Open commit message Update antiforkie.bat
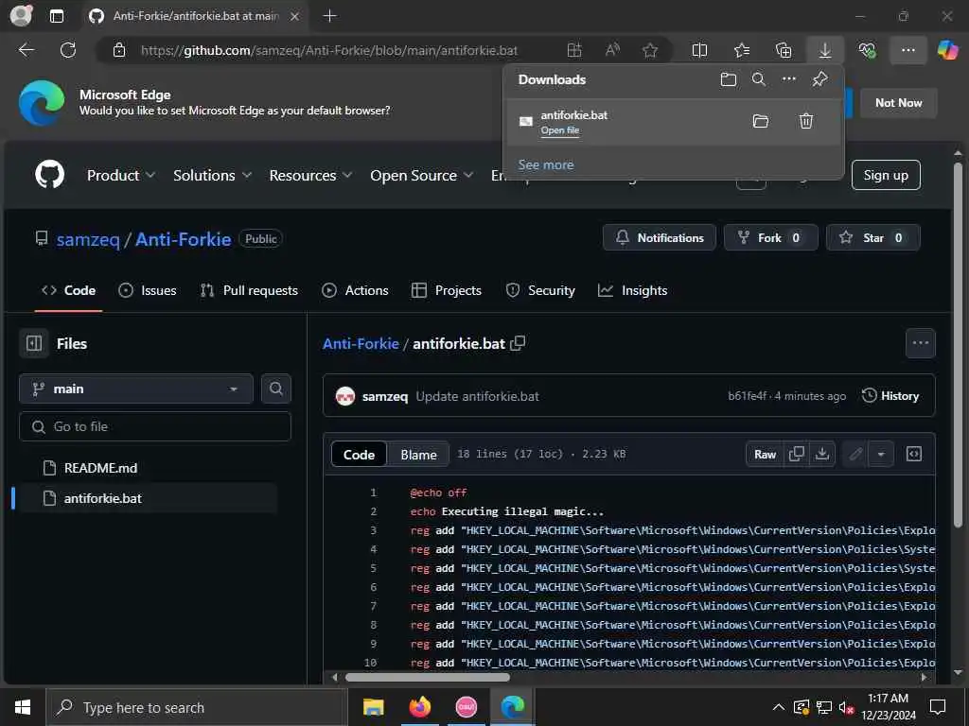The image size is (969, 726). pos(477,396)
